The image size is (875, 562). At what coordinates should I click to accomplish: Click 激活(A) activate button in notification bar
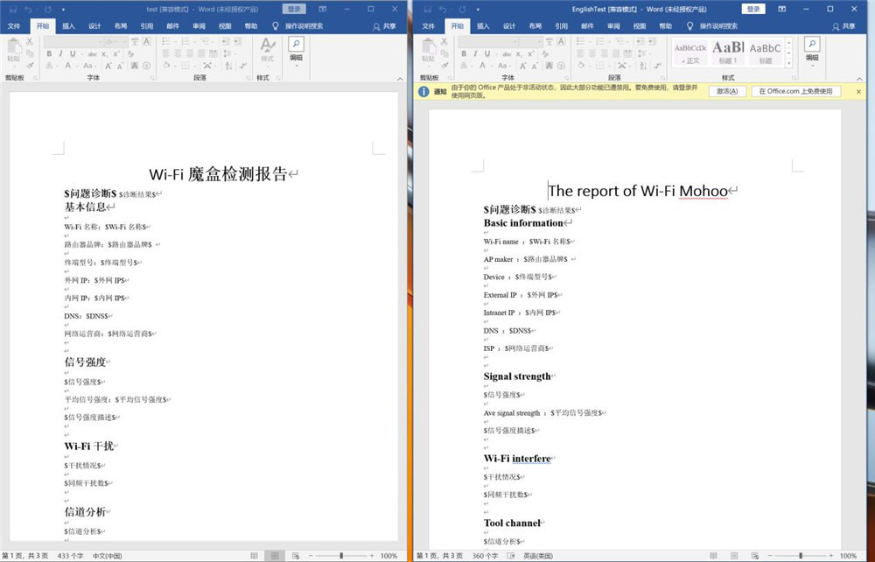[x=727, y=91]
